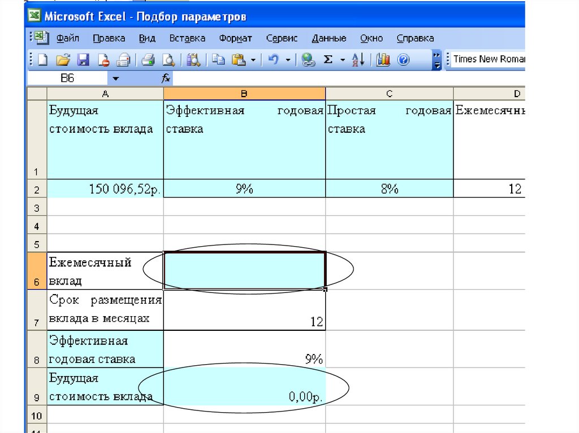Select row 2 header
The width and height of the screenshot is (579, 433).
[37, 189]
